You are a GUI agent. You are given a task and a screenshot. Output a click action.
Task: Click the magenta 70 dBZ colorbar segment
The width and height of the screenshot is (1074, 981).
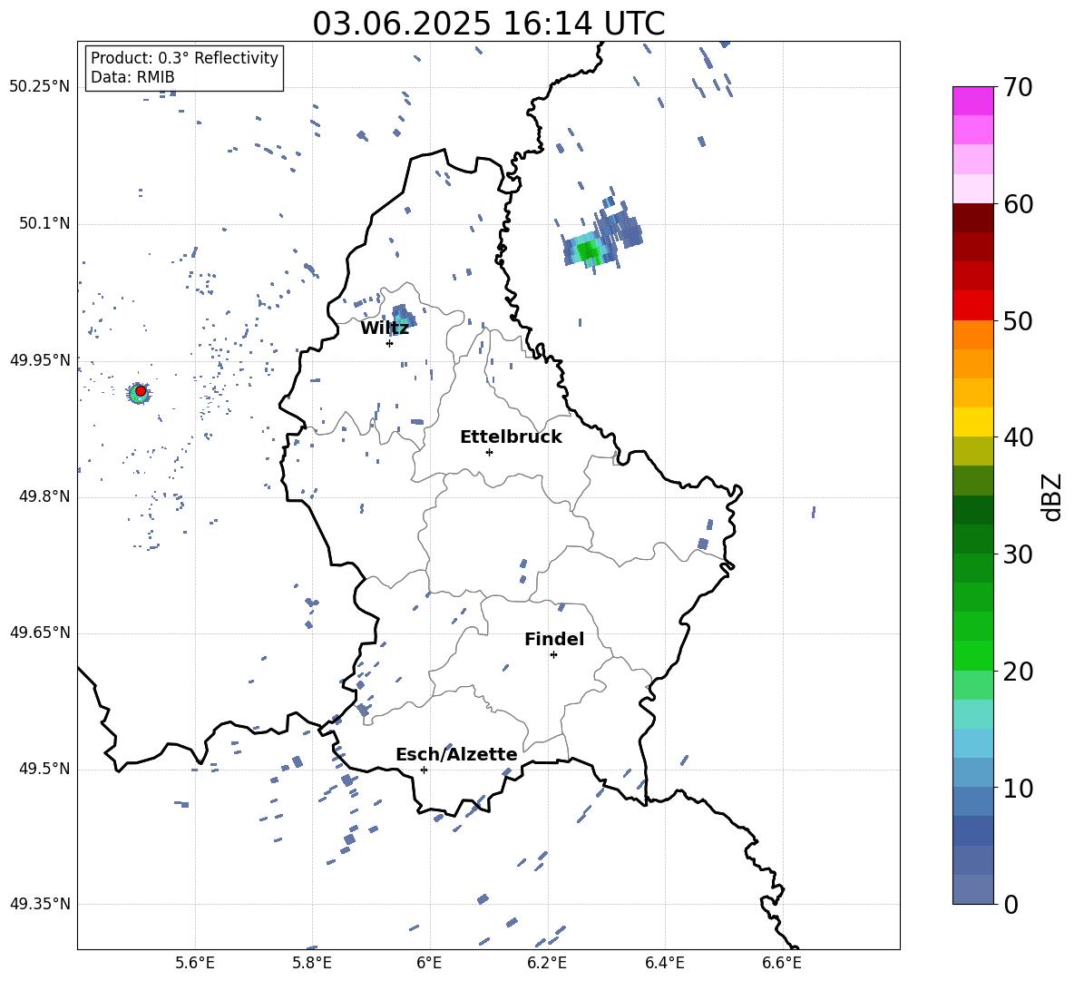[x=972, y=101]
